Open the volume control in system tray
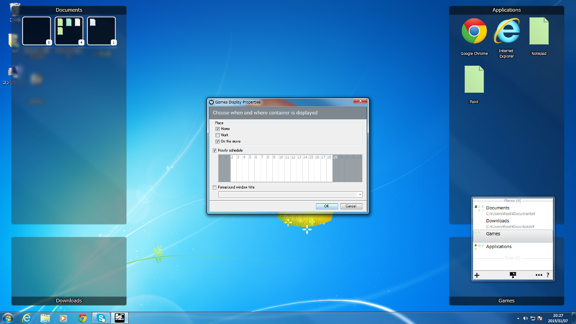 (x=525, y=318)
